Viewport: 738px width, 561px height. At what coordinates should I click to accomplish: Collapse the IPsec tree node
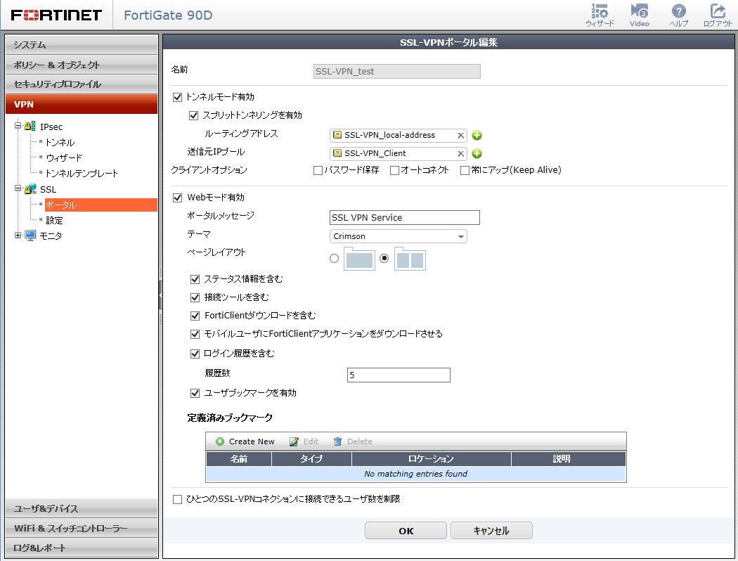coord(18,126)
